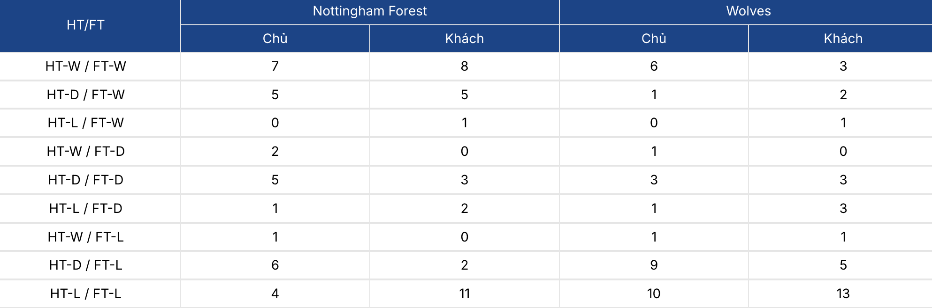Image resolution: width=932 pixels, height=308 pixels.
Task: Select the HT-W / FT-W row label
Action: [x=85, y=66]
